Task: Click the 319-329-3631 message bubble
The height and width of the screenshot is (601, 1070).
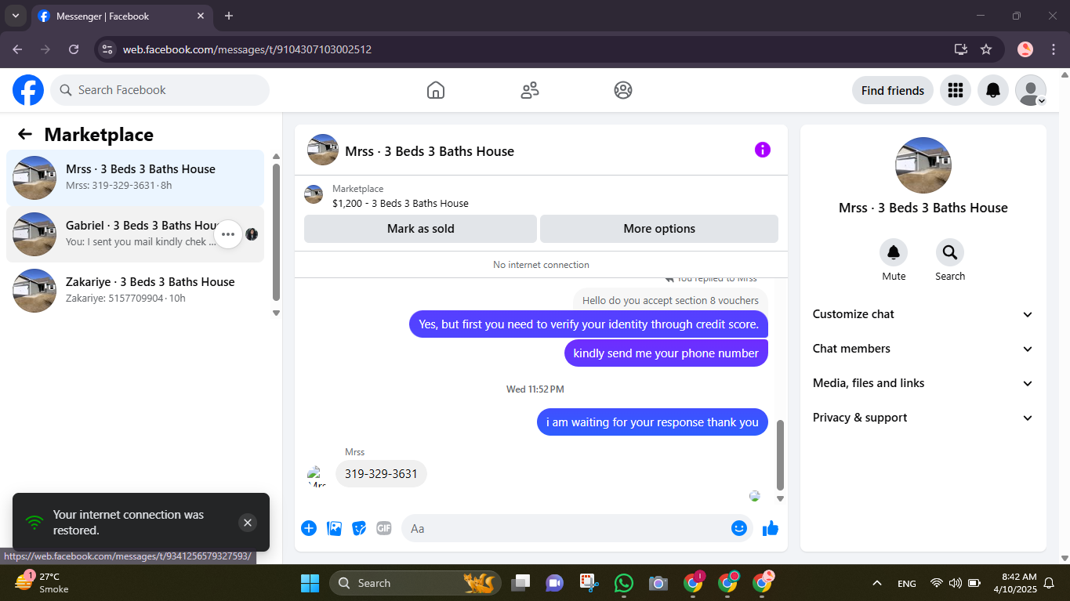Action: [x=381, y=474]
